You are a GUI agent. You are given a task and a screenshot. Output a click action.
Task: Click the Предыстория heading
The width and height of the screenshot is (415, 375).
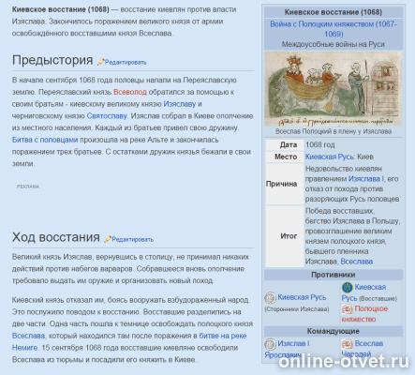tap(52, 60)
